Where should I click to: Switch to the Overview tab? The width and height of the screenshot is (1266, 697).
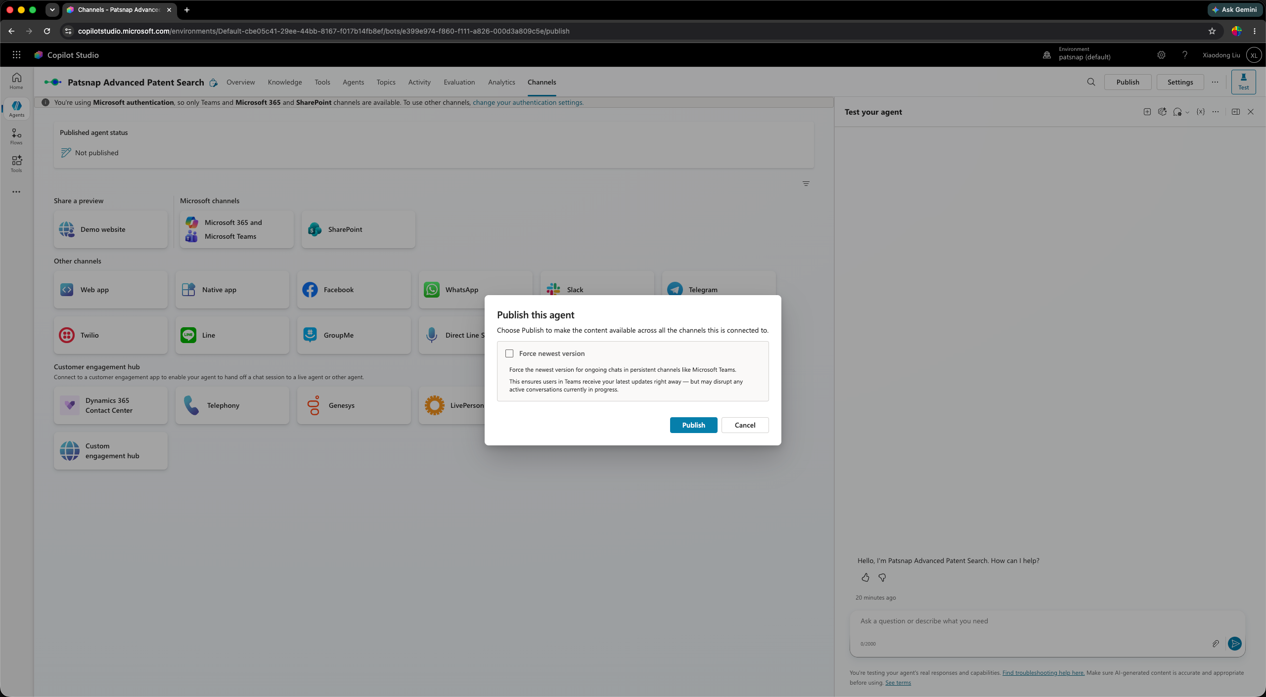tap(241, 82)
